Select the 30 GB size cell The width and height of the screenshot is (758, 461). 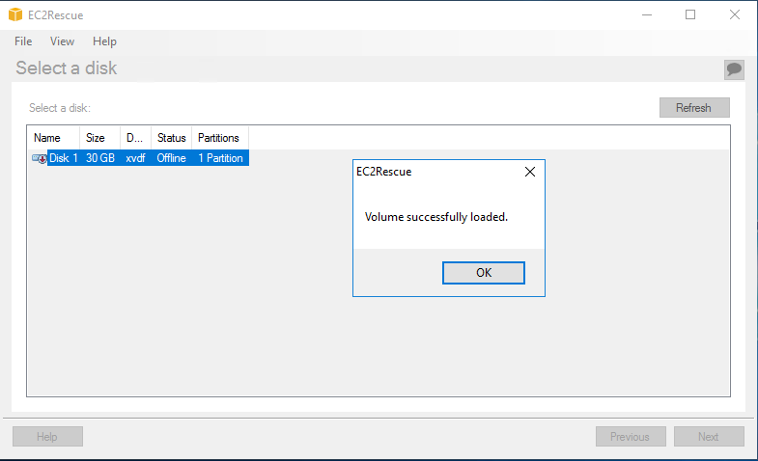pyautogui.click(x=100, y=158)
